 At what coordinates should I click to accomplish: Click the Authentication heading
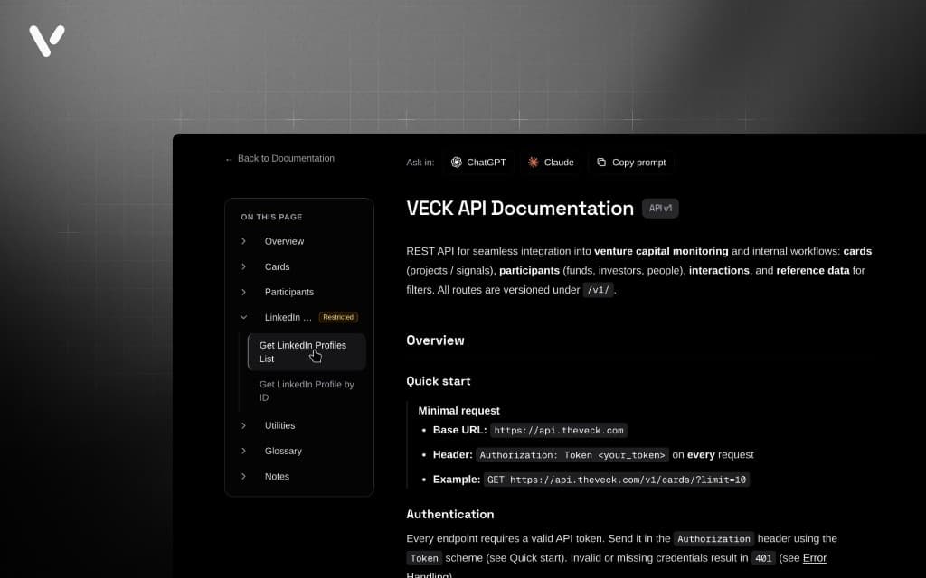point(450,514)
